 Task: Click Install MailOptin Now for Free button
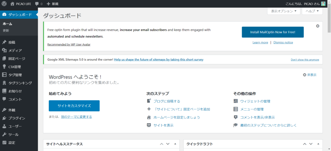click(273, 32)
